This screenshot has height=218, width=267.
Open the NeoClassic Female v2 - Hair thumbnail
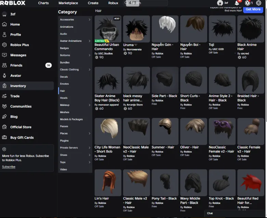[x=222, y=131]
